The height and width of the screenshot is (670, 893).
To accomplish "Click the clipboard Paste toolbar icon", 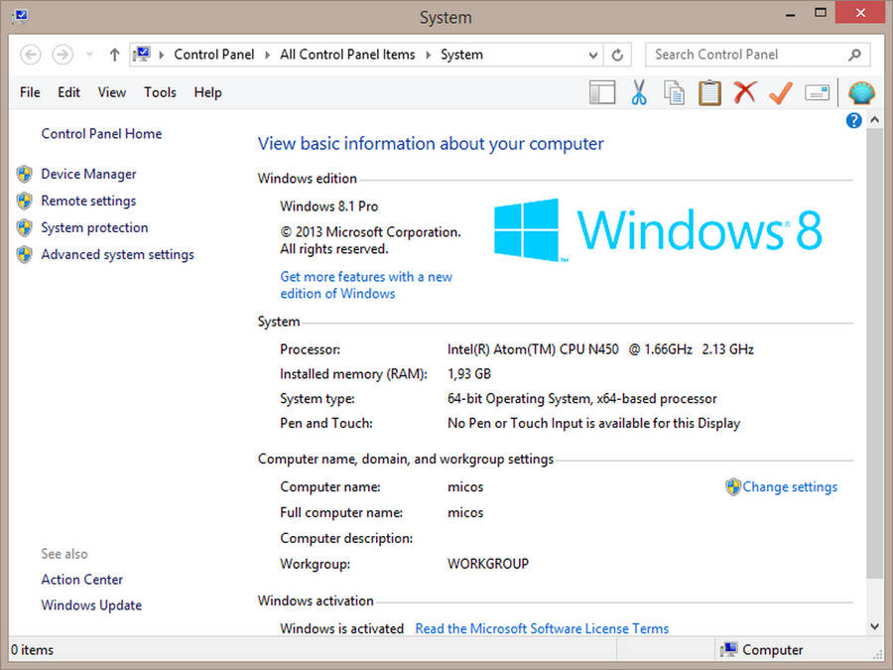I will [x=709, y=92].
